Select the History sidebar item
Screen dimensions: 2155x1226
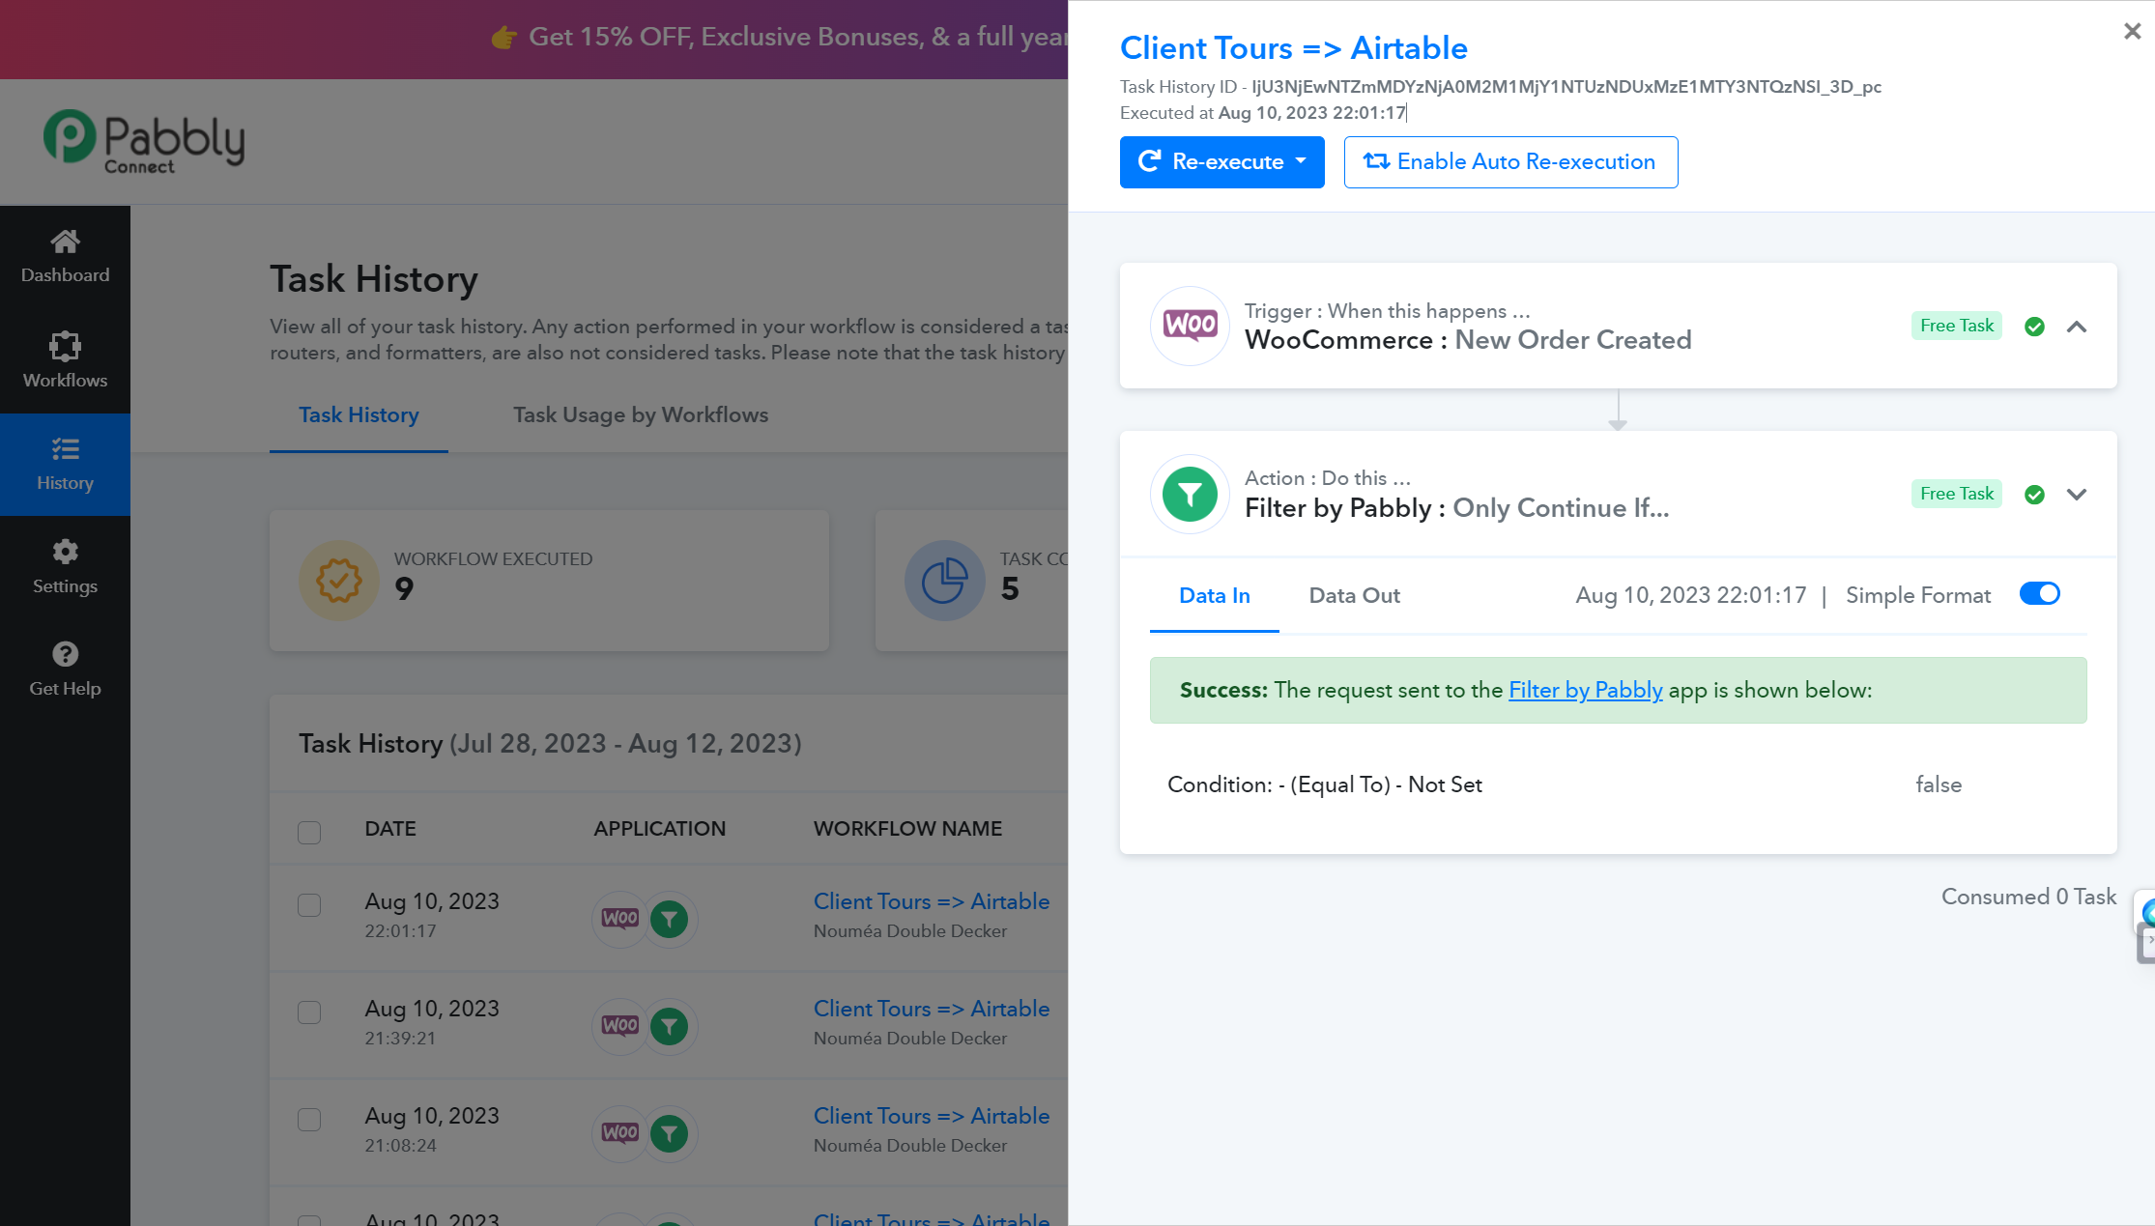coord(65,465)
